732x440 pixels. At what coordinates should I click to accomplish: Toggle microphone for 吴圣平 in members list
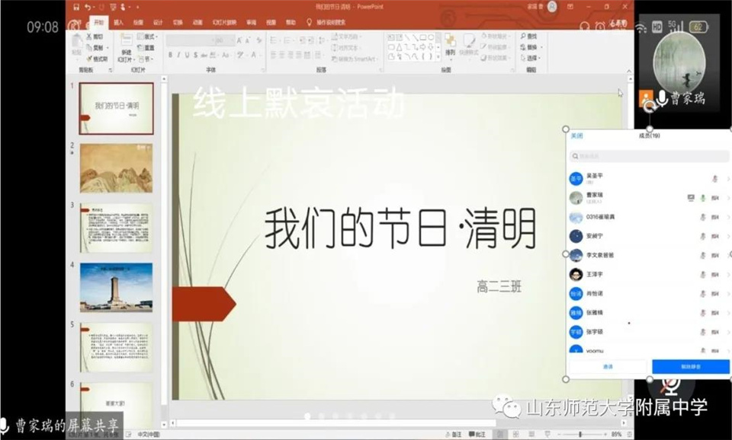[x=714, y=179]
